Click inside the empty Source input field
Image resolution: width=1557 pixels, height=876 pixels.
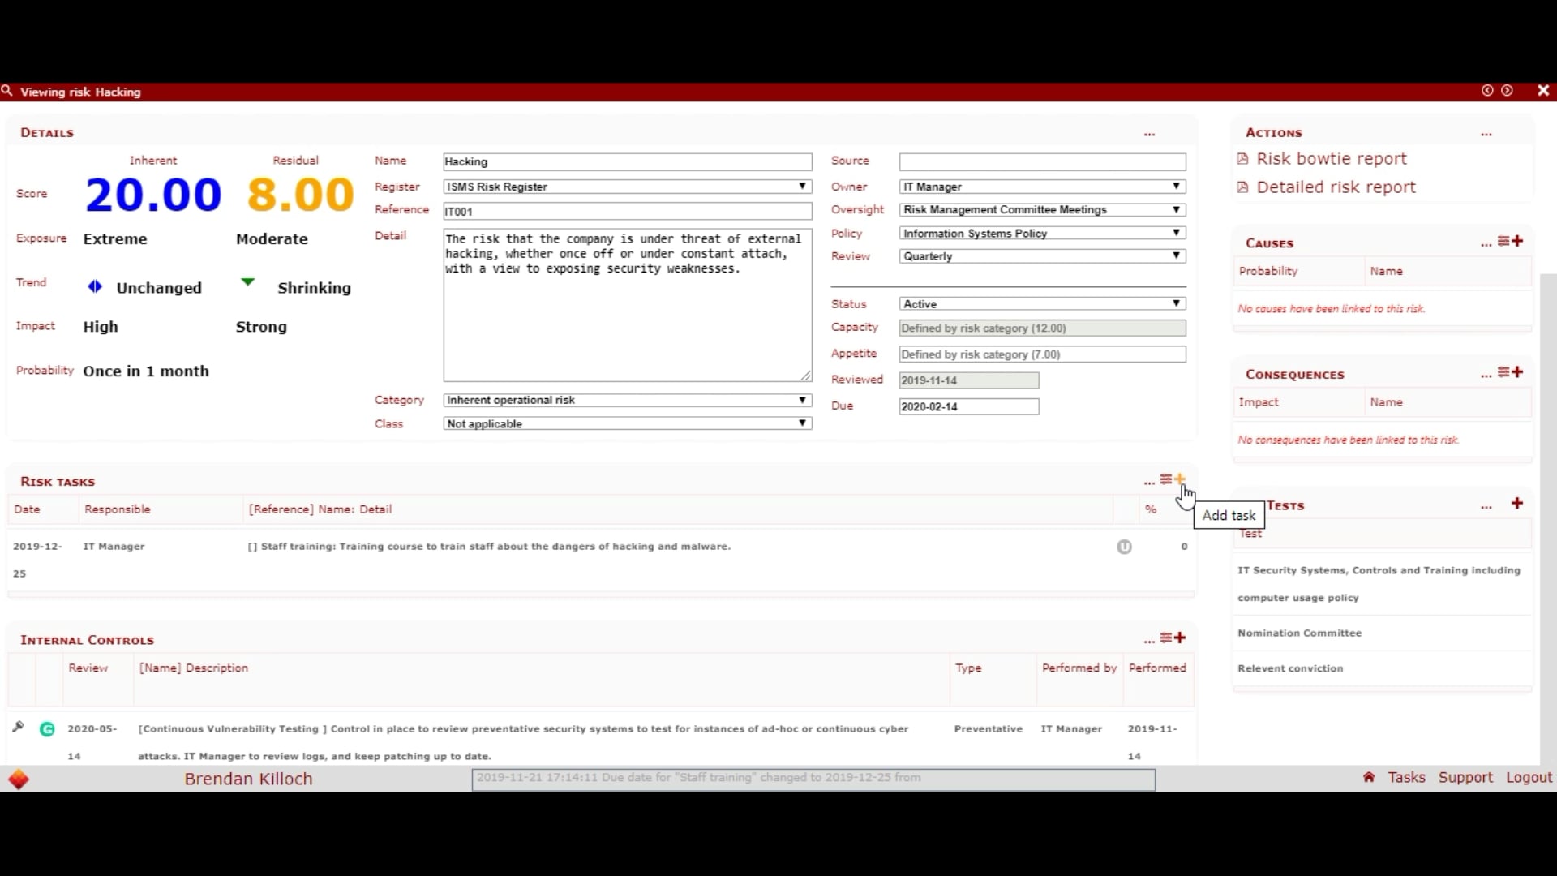[1040, 161]
